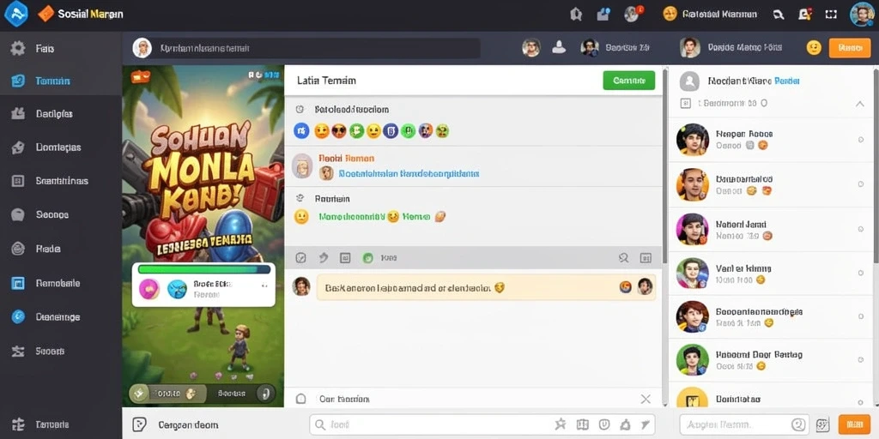The image size is (879, 439).
Task: Click the right panel vertical scrollbar
Action: [876, 165]
